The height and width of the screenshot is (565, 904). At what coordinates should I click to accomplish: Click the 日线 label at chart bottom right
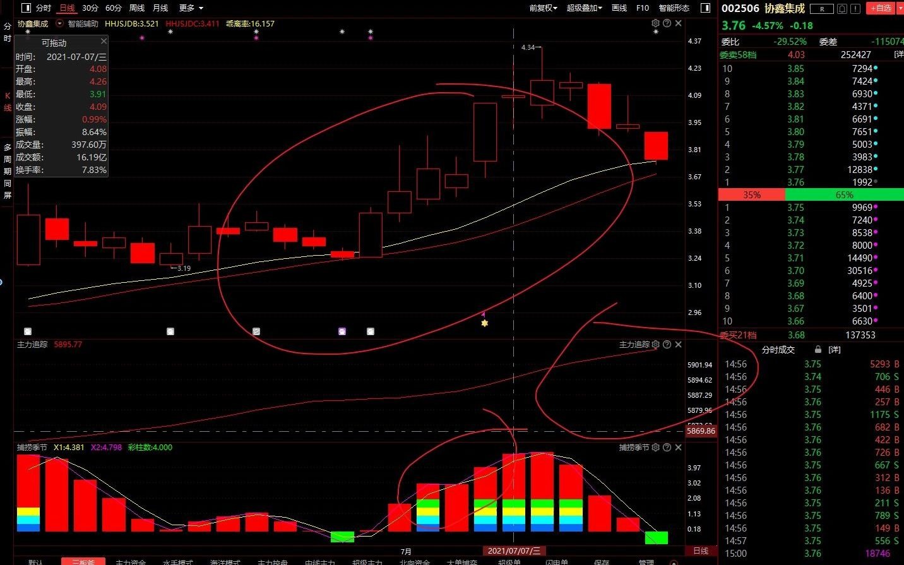701,551
